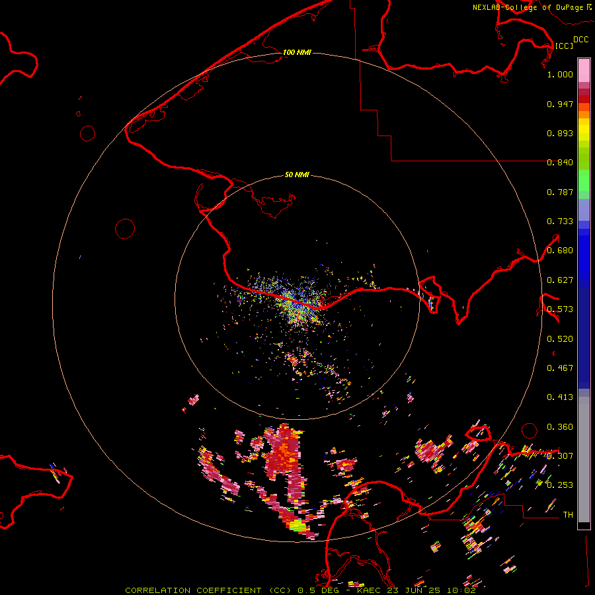Viewport: 595px width, 595px height.
Task: Pick the orange segment of the color bar
Action: click(584, 114)
